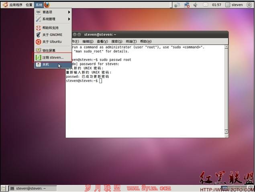The image size is (255, 192).
Task: Click the show desktop icon bottom left
Action: [x=4, y=188]
